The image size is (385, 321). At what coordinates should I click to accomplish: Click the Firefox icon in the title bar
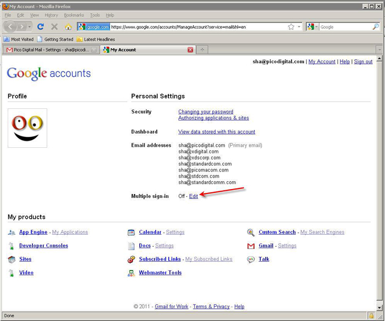(5, 7)
